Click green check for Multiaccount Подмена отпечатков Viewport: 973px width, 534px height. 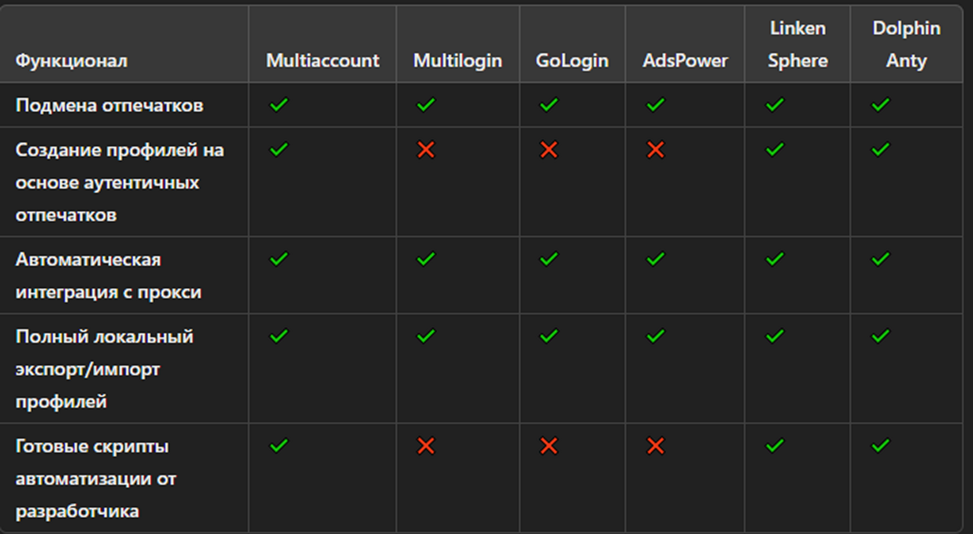click(x=279, y=105)
